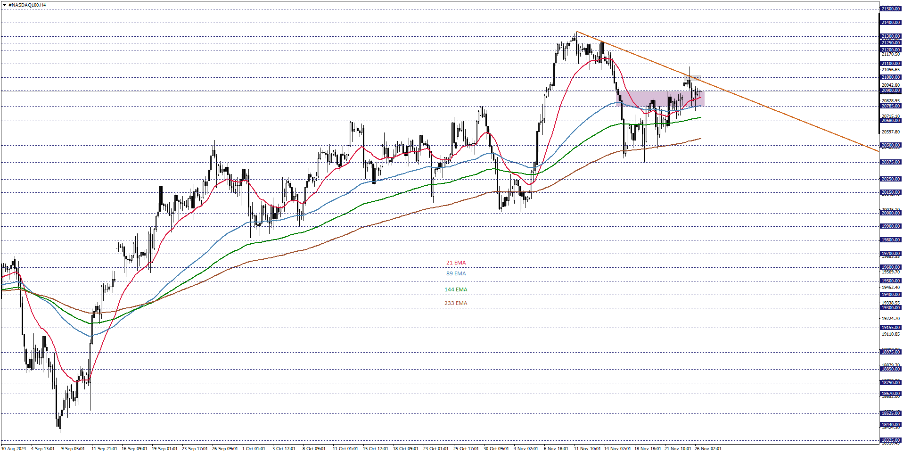Click the 18525.00 price level label
The height and width of the screenshot is (454, 903).
coord(890,413)
